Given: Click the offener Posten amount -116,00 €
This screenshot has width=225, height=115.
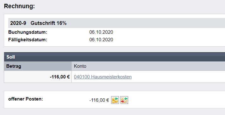Looking at the screenshot, I should 99,100.
